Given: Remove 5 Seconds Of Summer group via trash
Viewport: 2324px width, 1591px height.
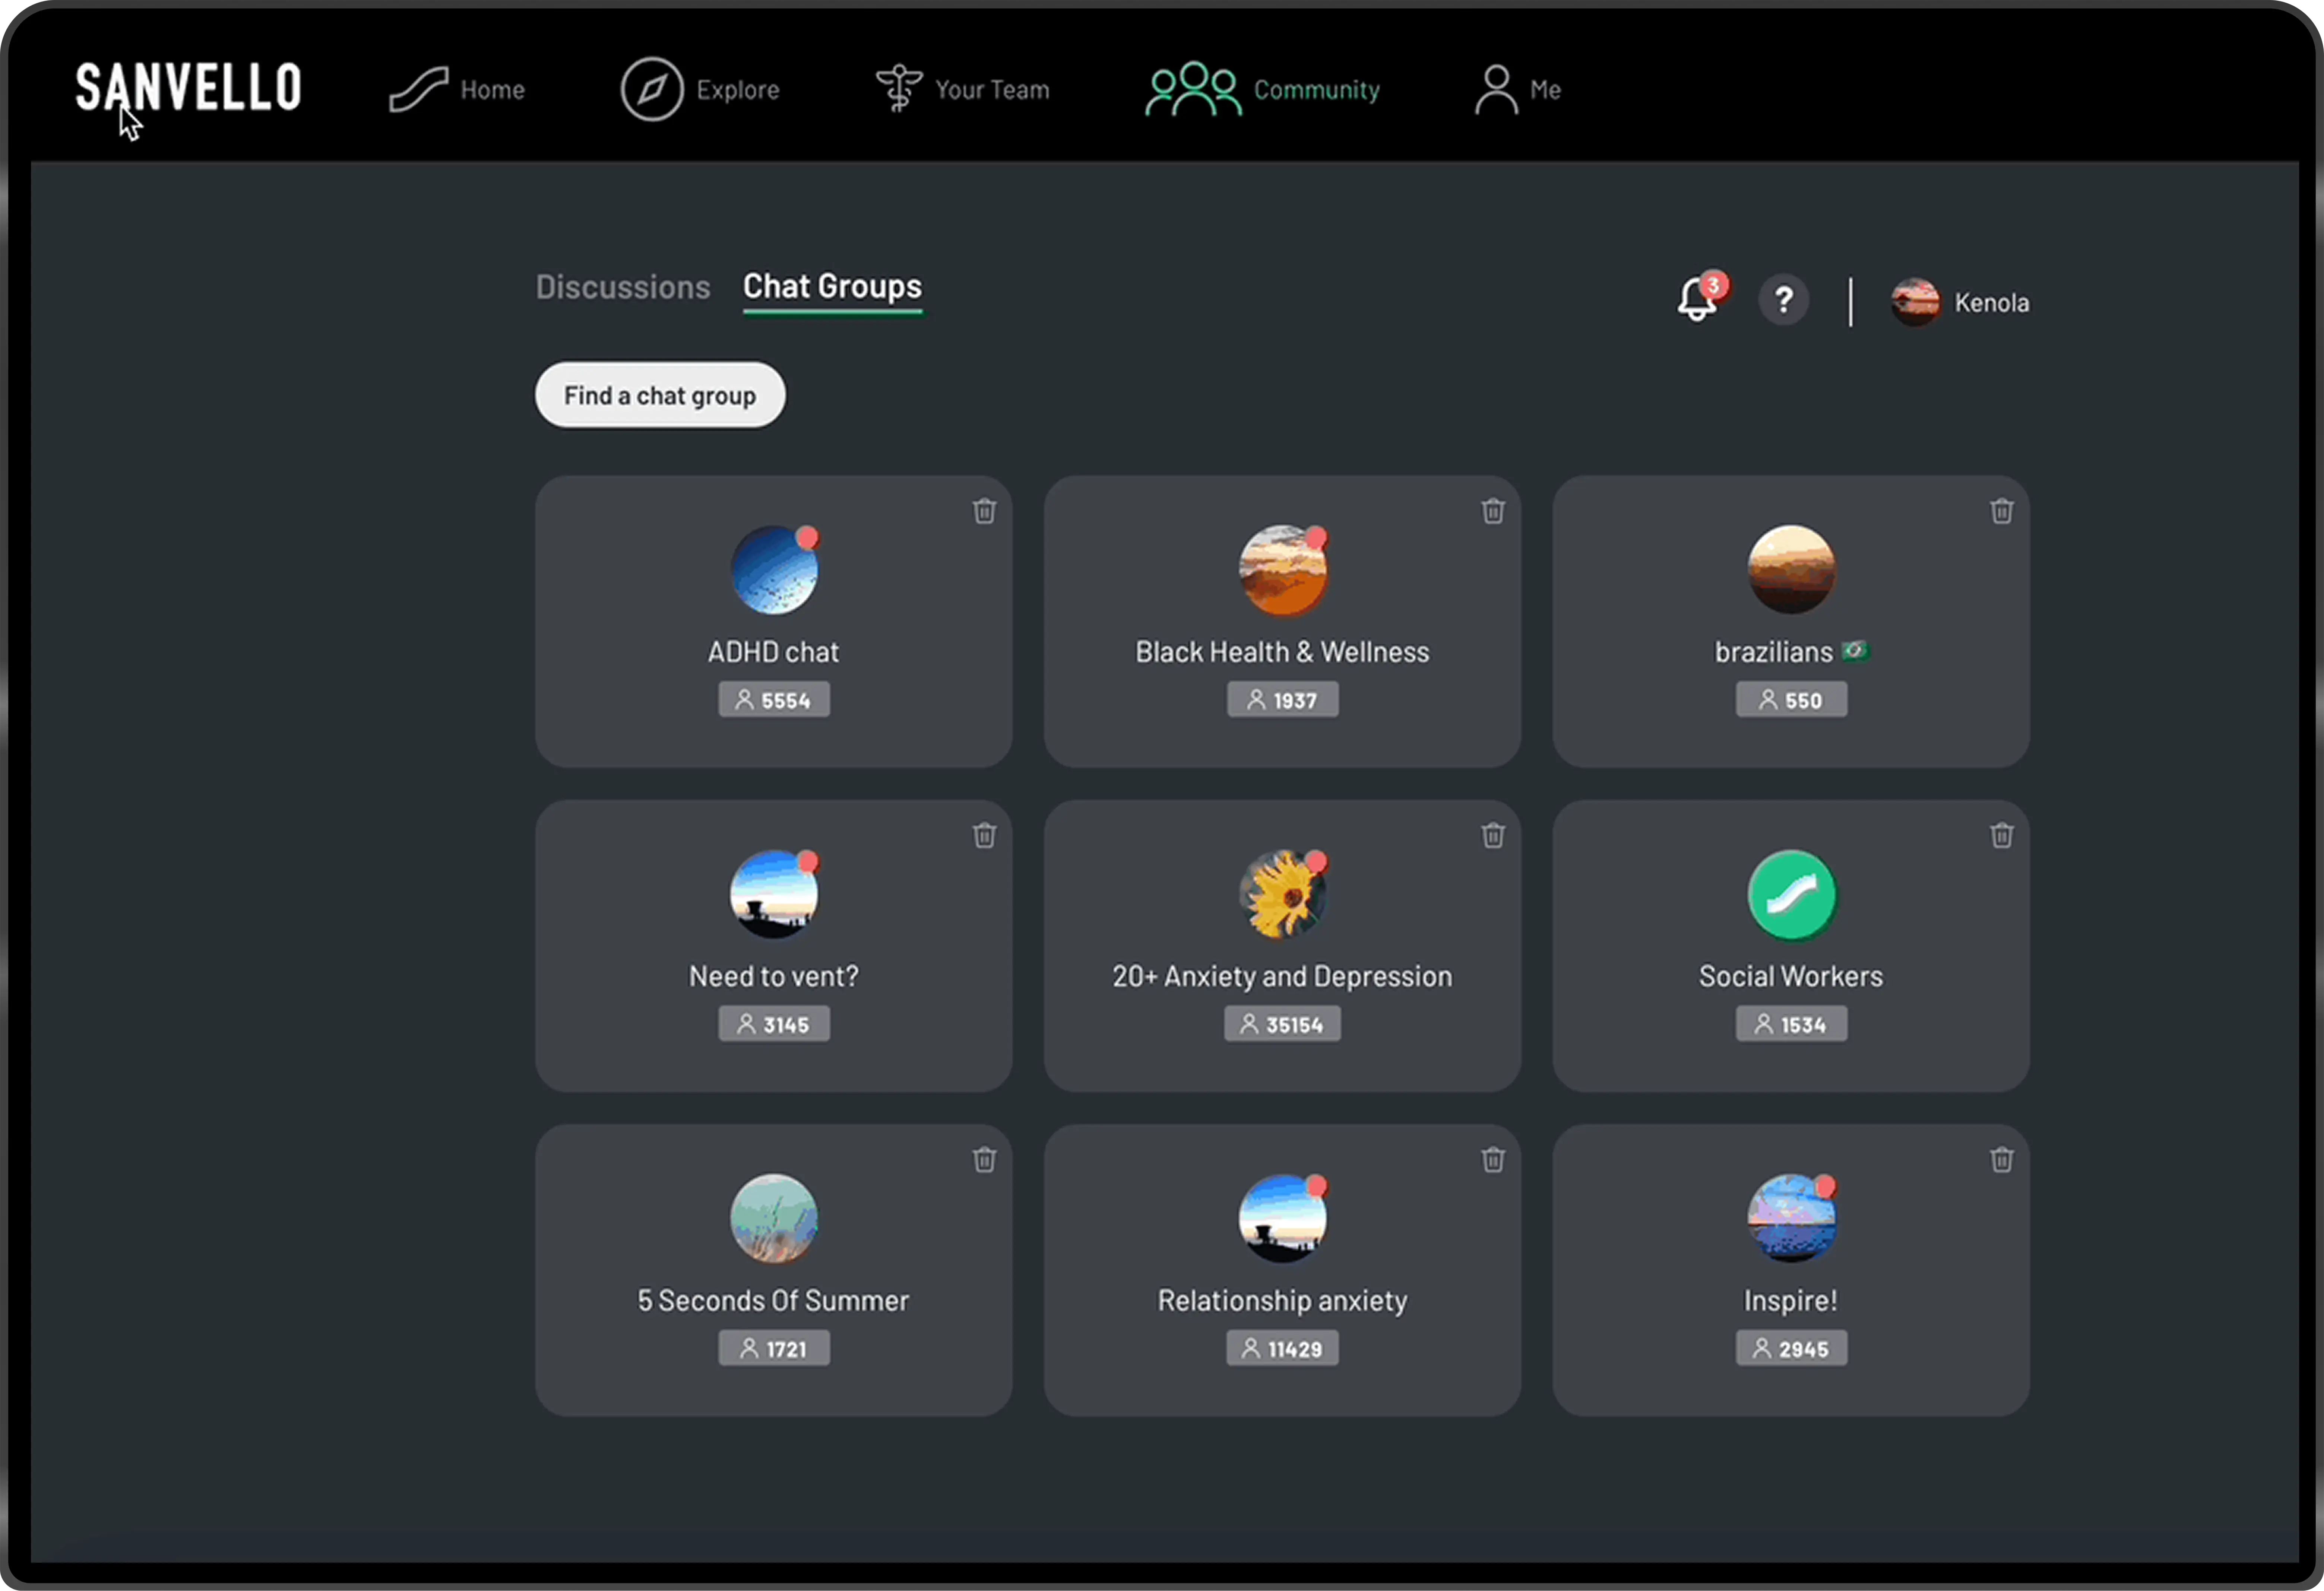Looking at the screenshot, I should [x=984, y=1159].
